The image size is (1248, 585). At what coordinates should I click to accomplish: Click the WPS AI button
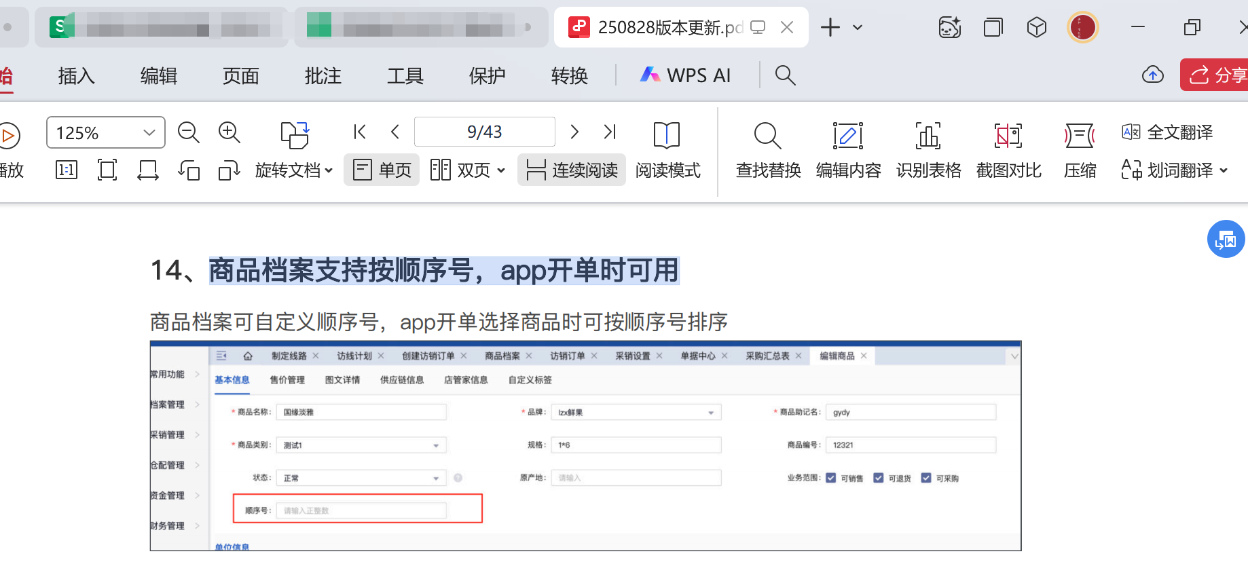tap(686, 75)
